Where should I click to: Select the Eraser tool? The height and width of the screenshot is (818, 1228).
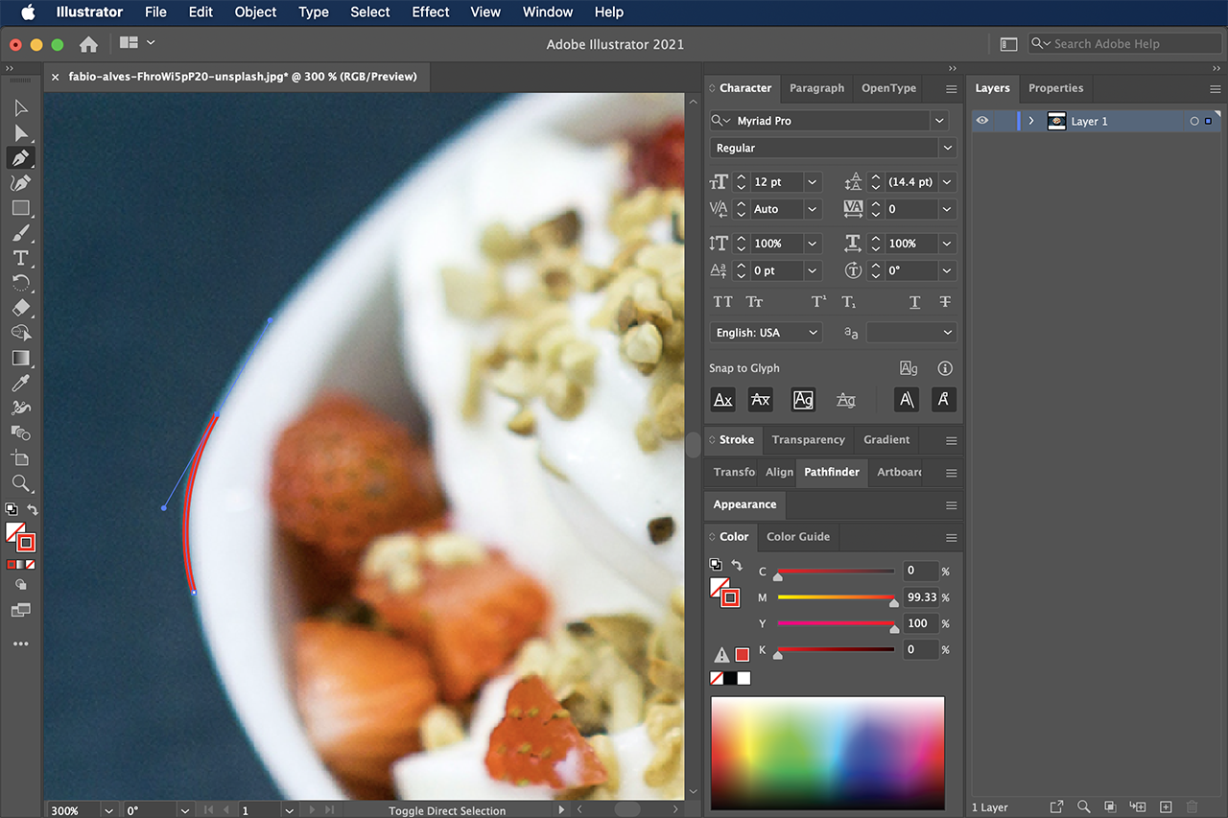[21, 308]
